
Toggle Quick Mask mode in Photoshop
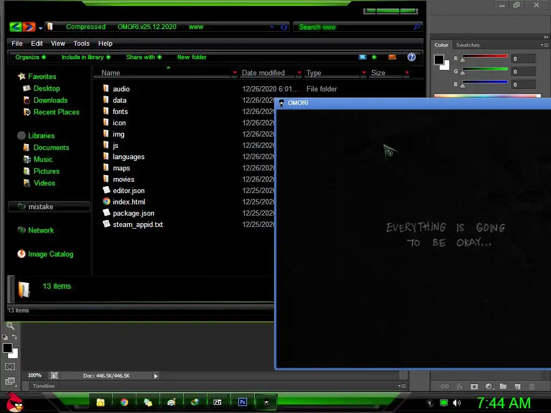(x=10, y=367)
